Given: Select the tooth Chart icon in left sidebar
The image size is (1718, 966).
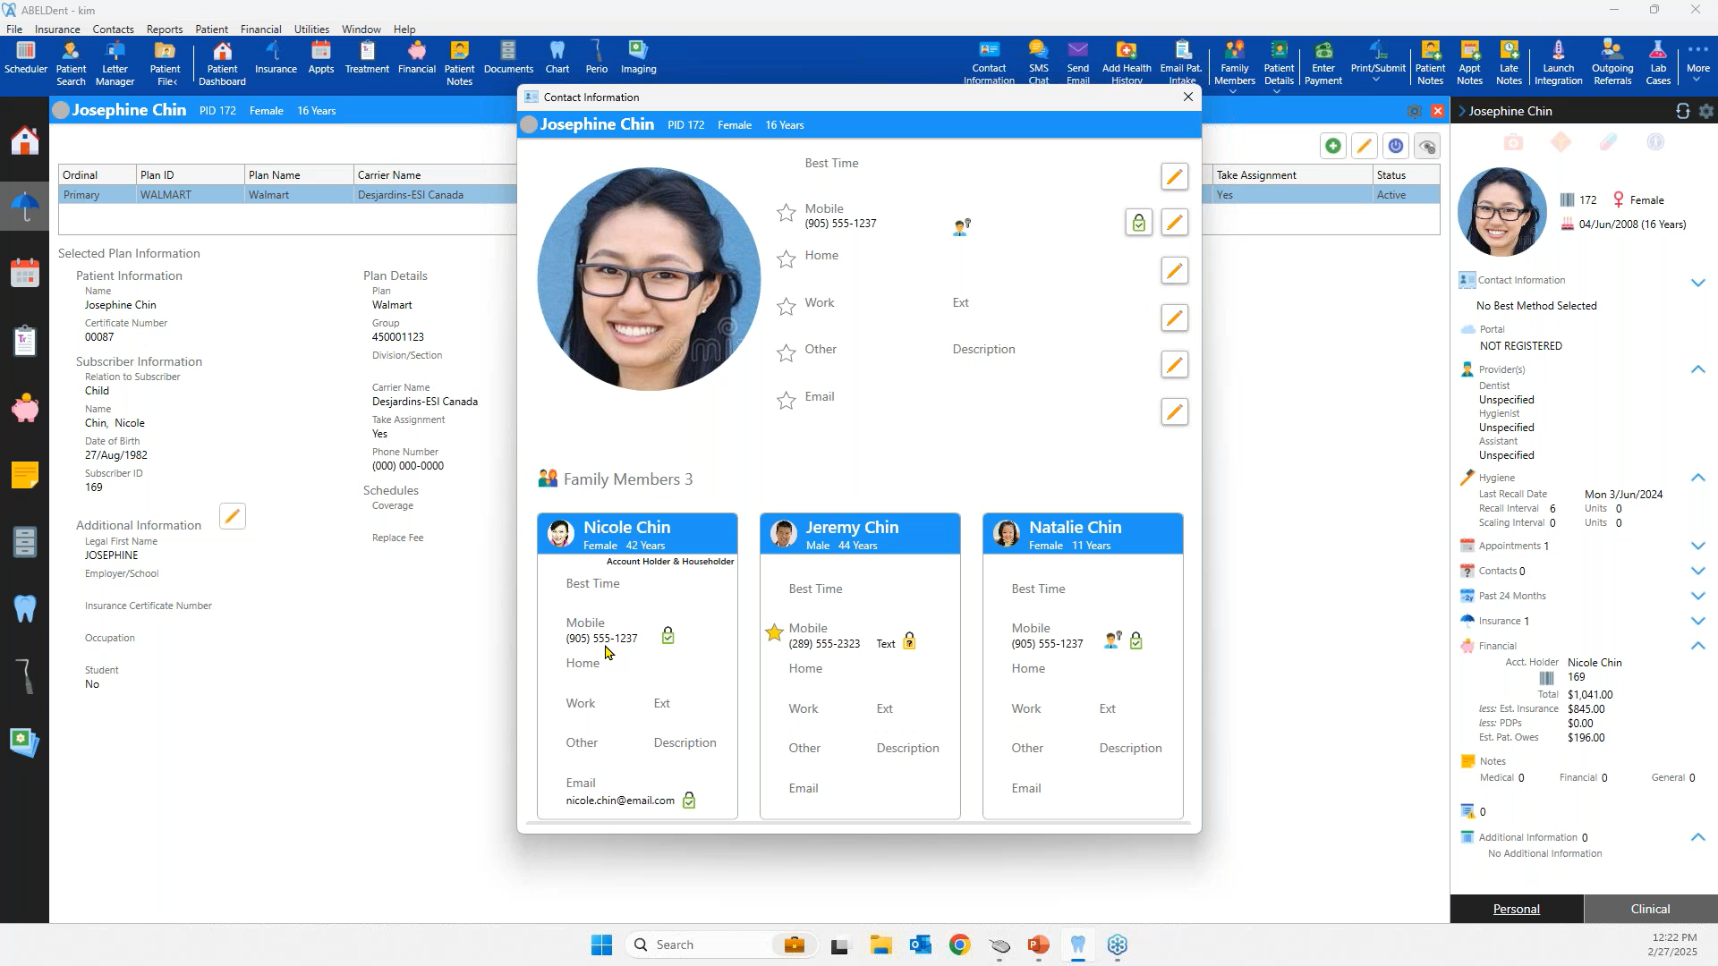Looking at the screenshot, I should (24, 608).
